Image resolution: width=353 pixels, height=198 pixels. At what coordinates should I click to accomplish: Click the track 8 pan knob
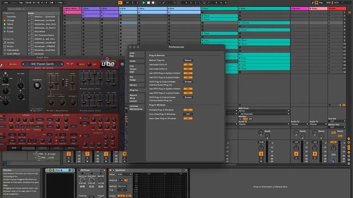pyautogui.click(x=261, y=148)
